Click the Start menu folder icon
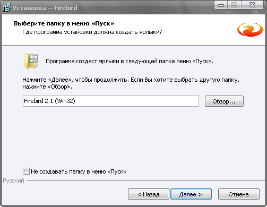 pyautogui.click(x=31, y=61)
